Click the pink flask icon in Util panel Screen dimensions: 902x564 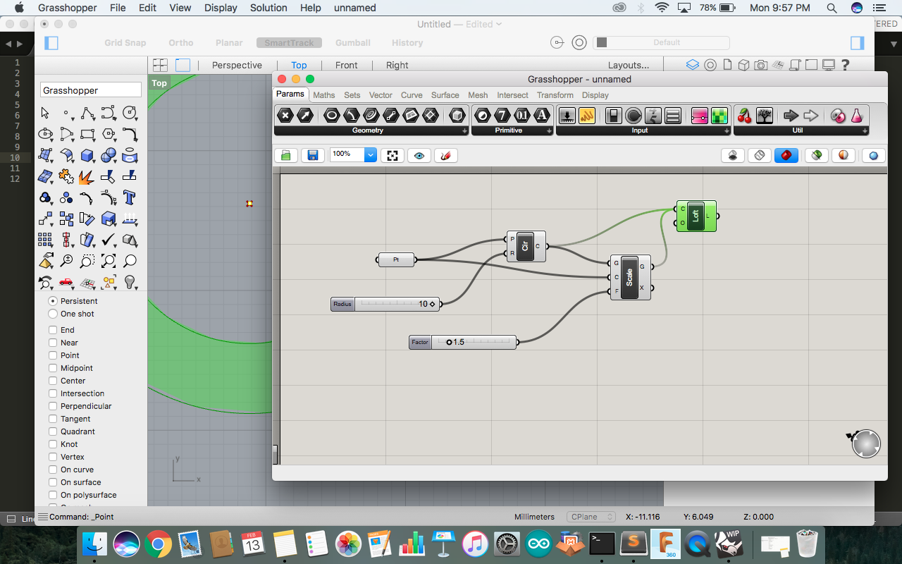(857, 116)
